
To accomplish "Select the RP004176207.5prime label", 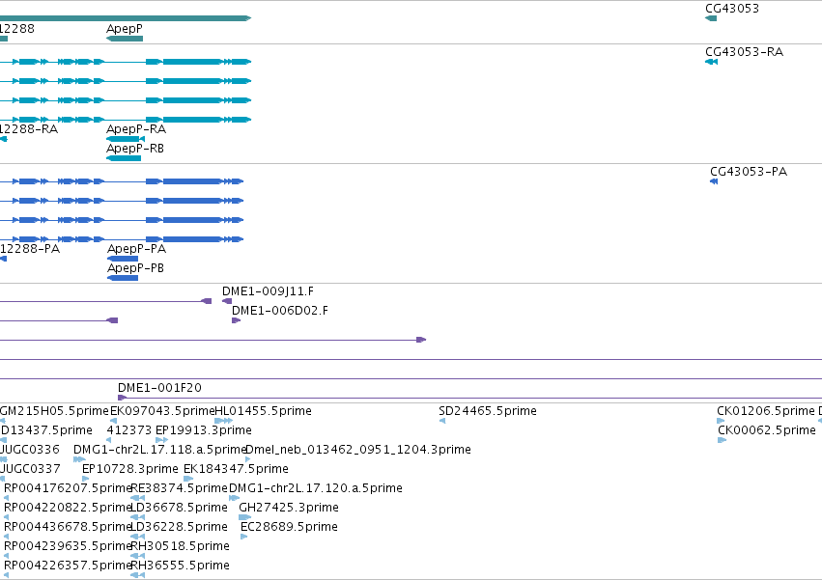I will (68, 488).
